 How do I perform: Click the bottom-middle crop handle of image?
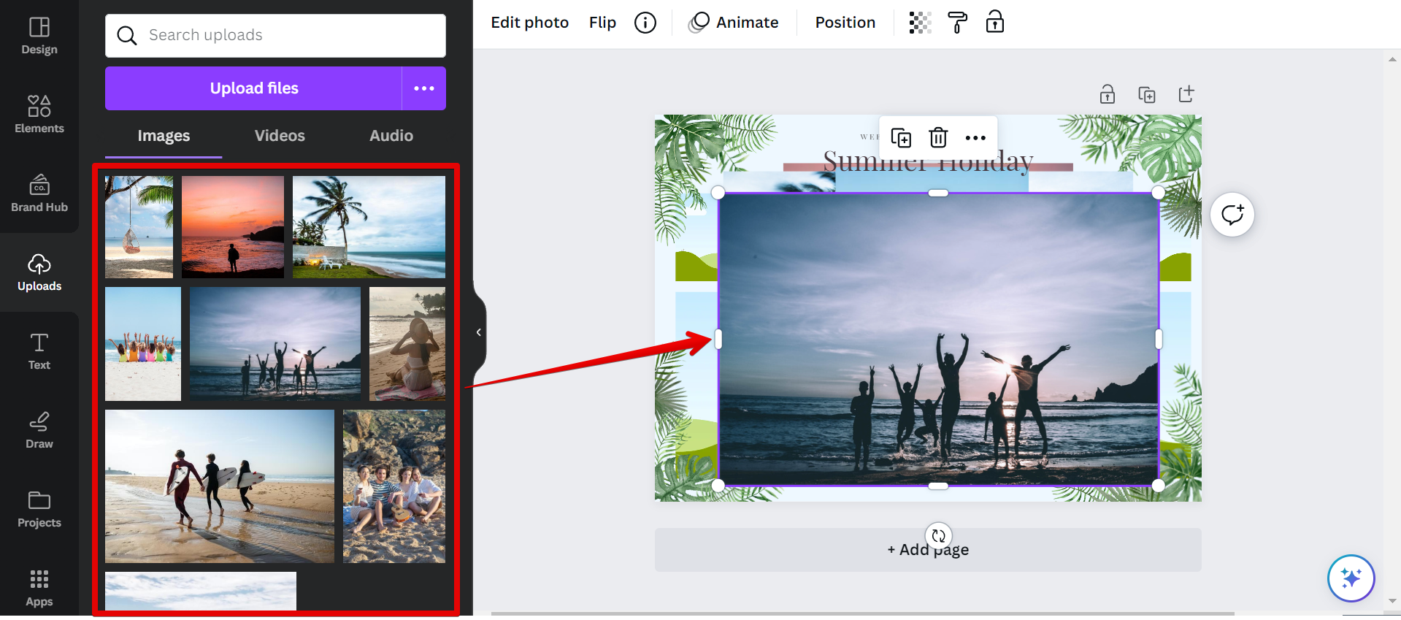[938, 486]
